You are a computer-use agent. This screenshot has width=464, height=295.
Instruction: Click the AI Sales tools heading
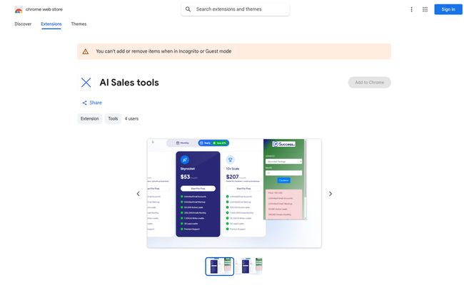tap(129, 83)
